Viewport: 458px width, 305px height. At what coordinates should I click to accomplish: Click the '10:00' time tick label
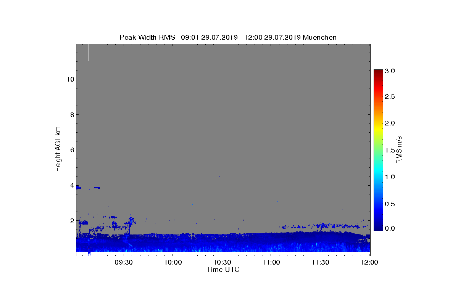pos(173,262)
